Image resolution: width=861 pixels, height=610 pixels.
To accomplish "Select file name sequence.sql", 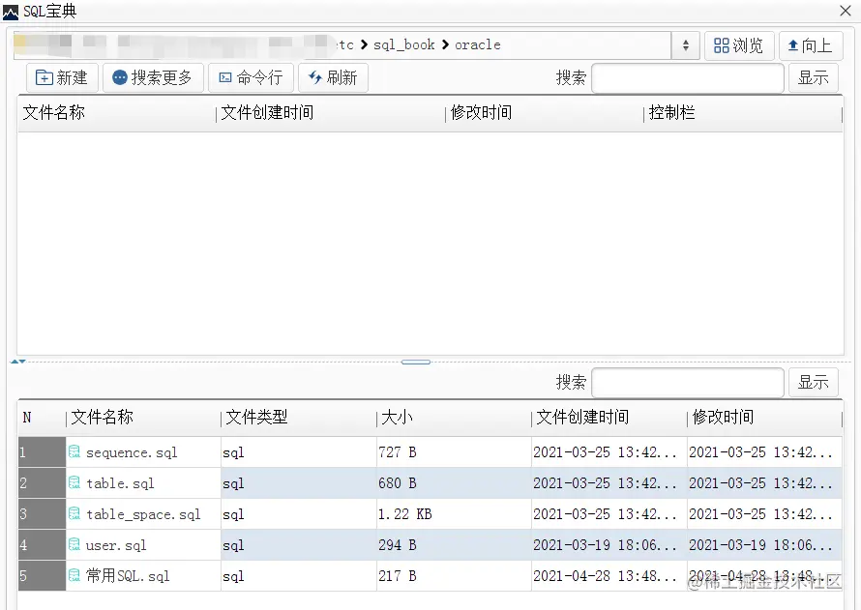I will click(x=132, y=452).
